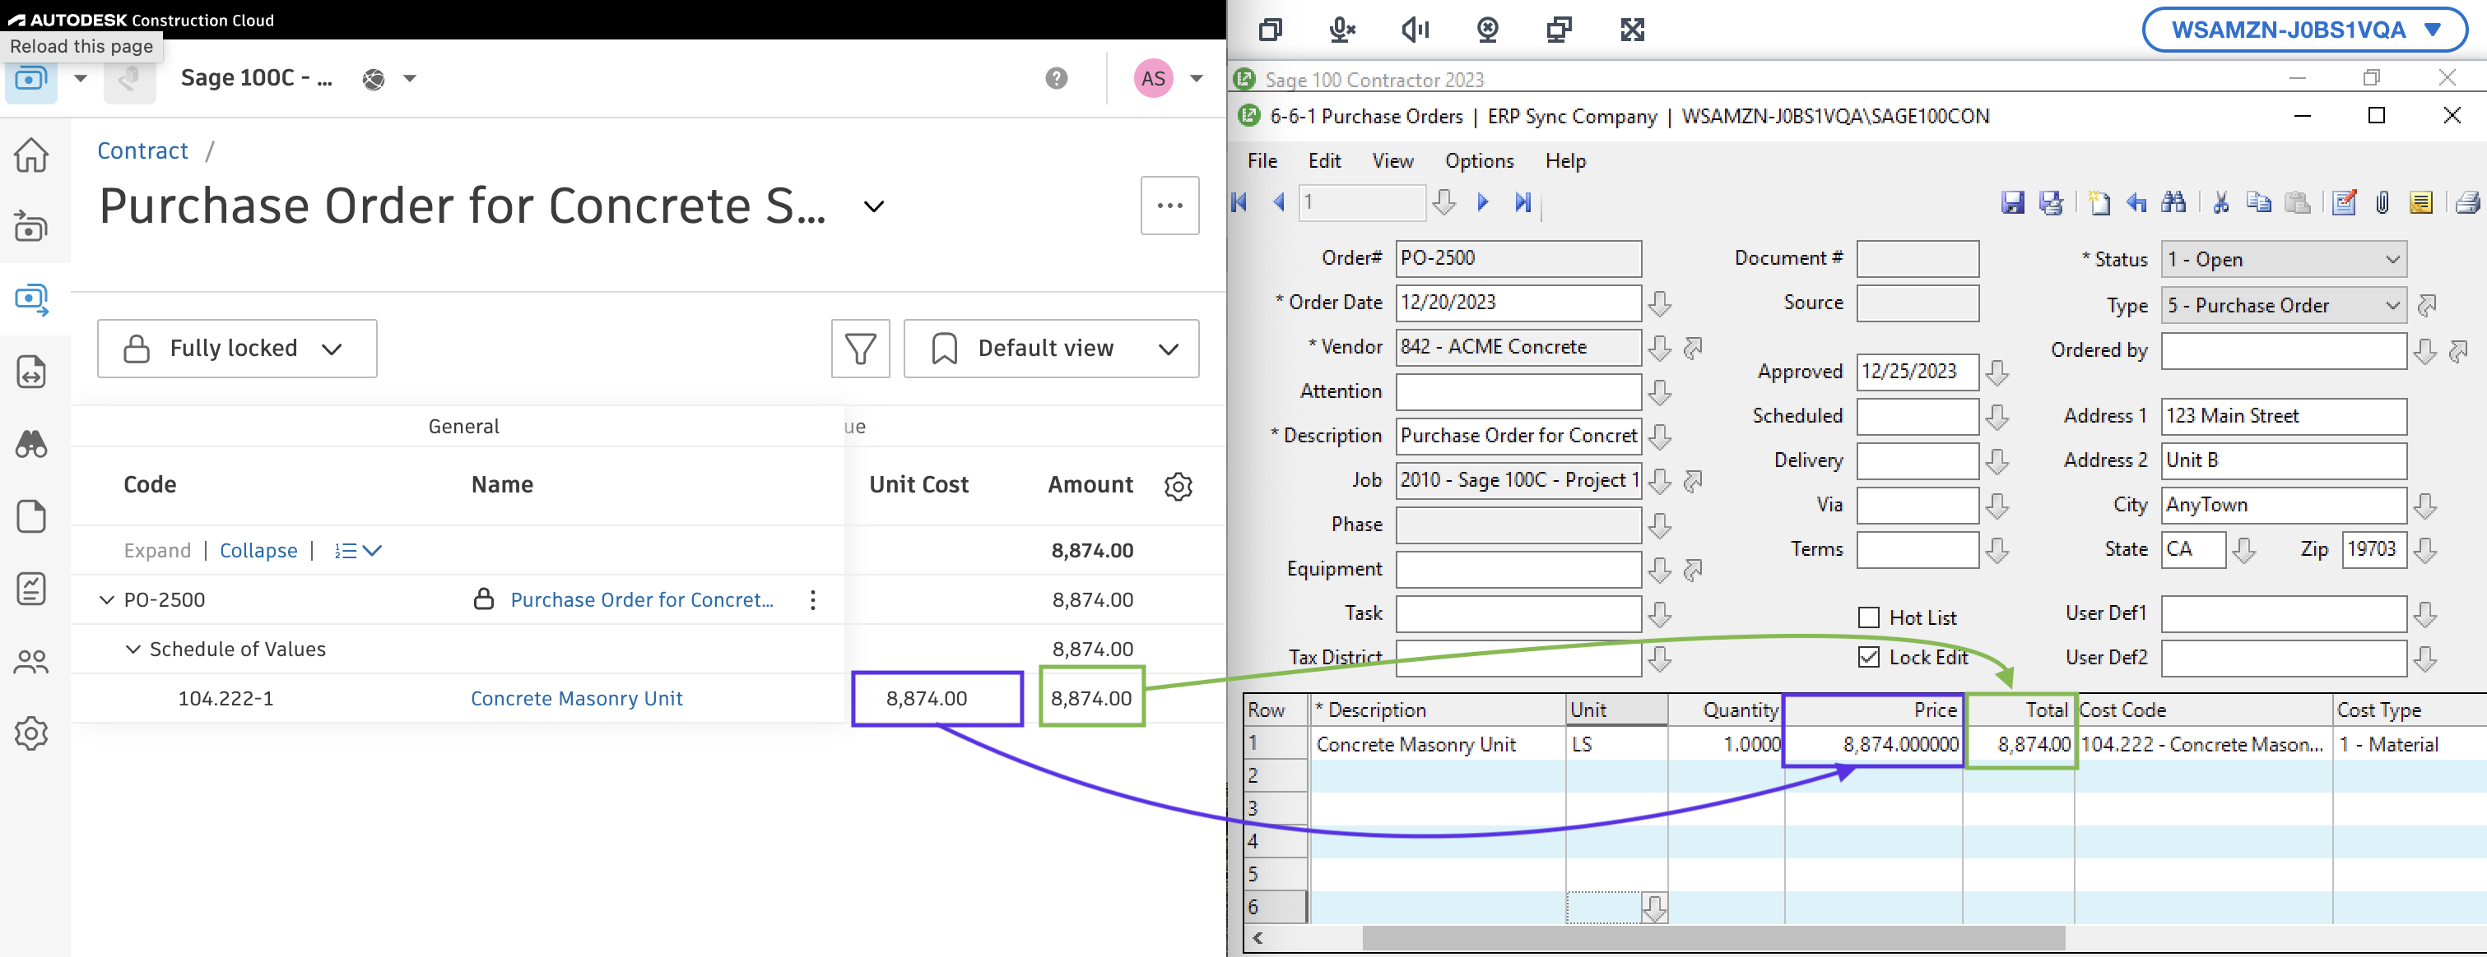Toggle the Lock Edit checkbox
The width and height of the screenshot is (2487, 957).
pyautogui.click(x=1869, y=657)
